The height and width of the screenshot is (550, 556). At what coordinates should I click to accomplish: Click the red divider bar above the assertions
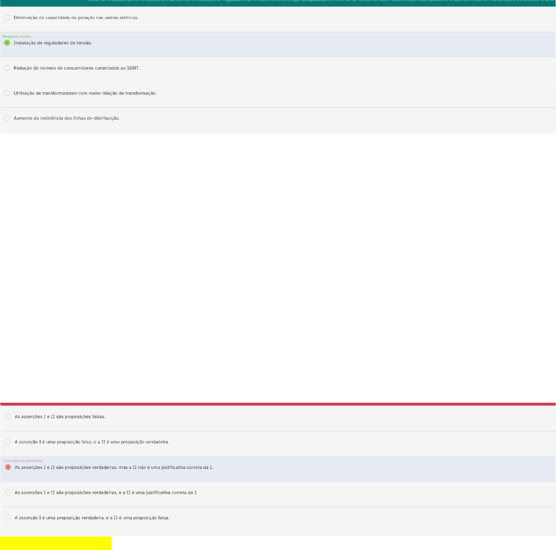click(x=278, y=403)
